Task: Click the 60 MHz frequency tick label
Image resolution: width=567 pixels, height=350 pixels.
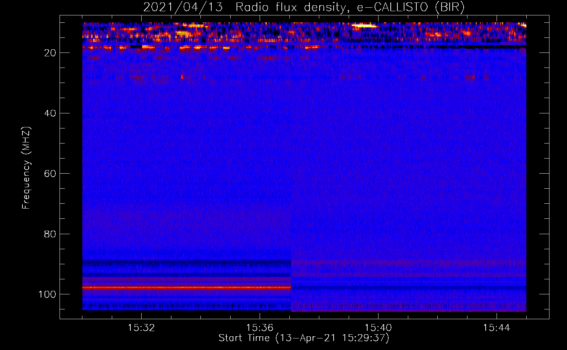Action: (x=50, y=174)
